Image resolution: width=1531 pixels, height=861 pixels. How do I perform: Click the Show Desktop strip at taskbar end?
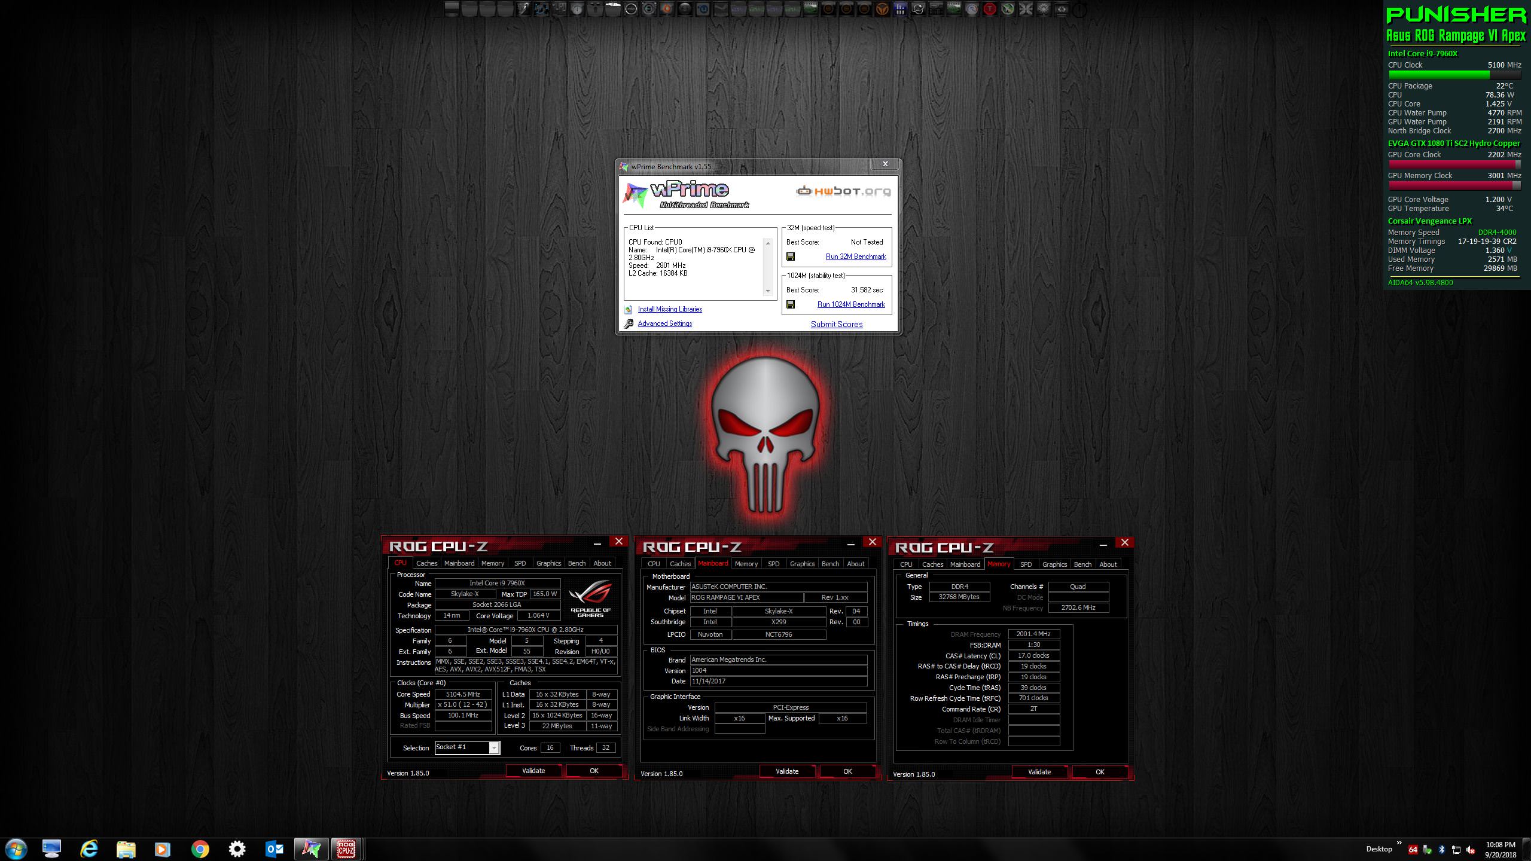1526,850
